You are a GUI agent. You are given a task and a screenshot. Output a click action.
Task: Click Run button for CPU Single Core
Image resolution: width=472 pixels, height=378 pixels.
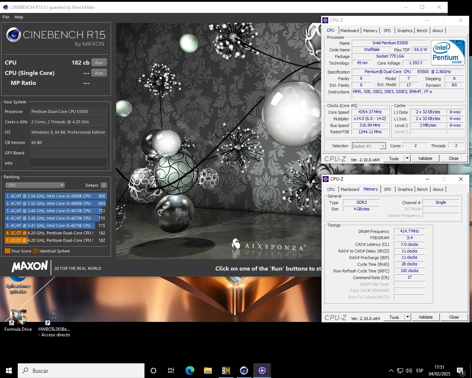[x=99, y=73]
